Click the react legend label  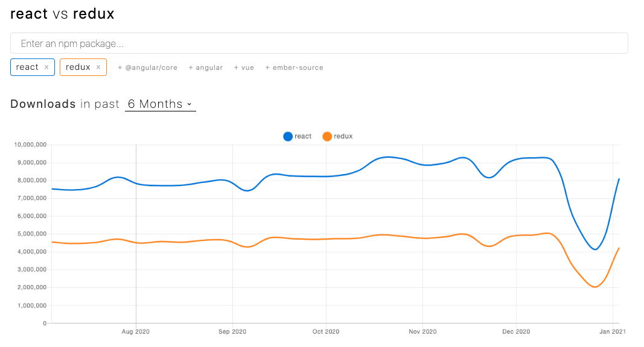pos(303,136)
